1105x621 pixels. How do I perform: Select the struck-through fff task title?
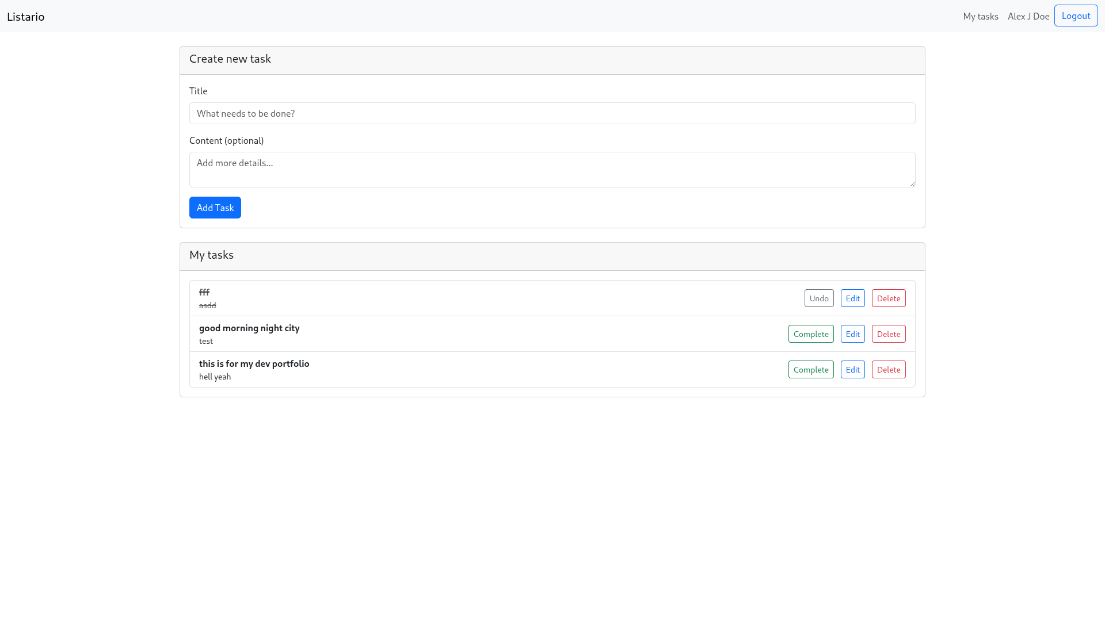pyautogui.click(x=204, y=292)
